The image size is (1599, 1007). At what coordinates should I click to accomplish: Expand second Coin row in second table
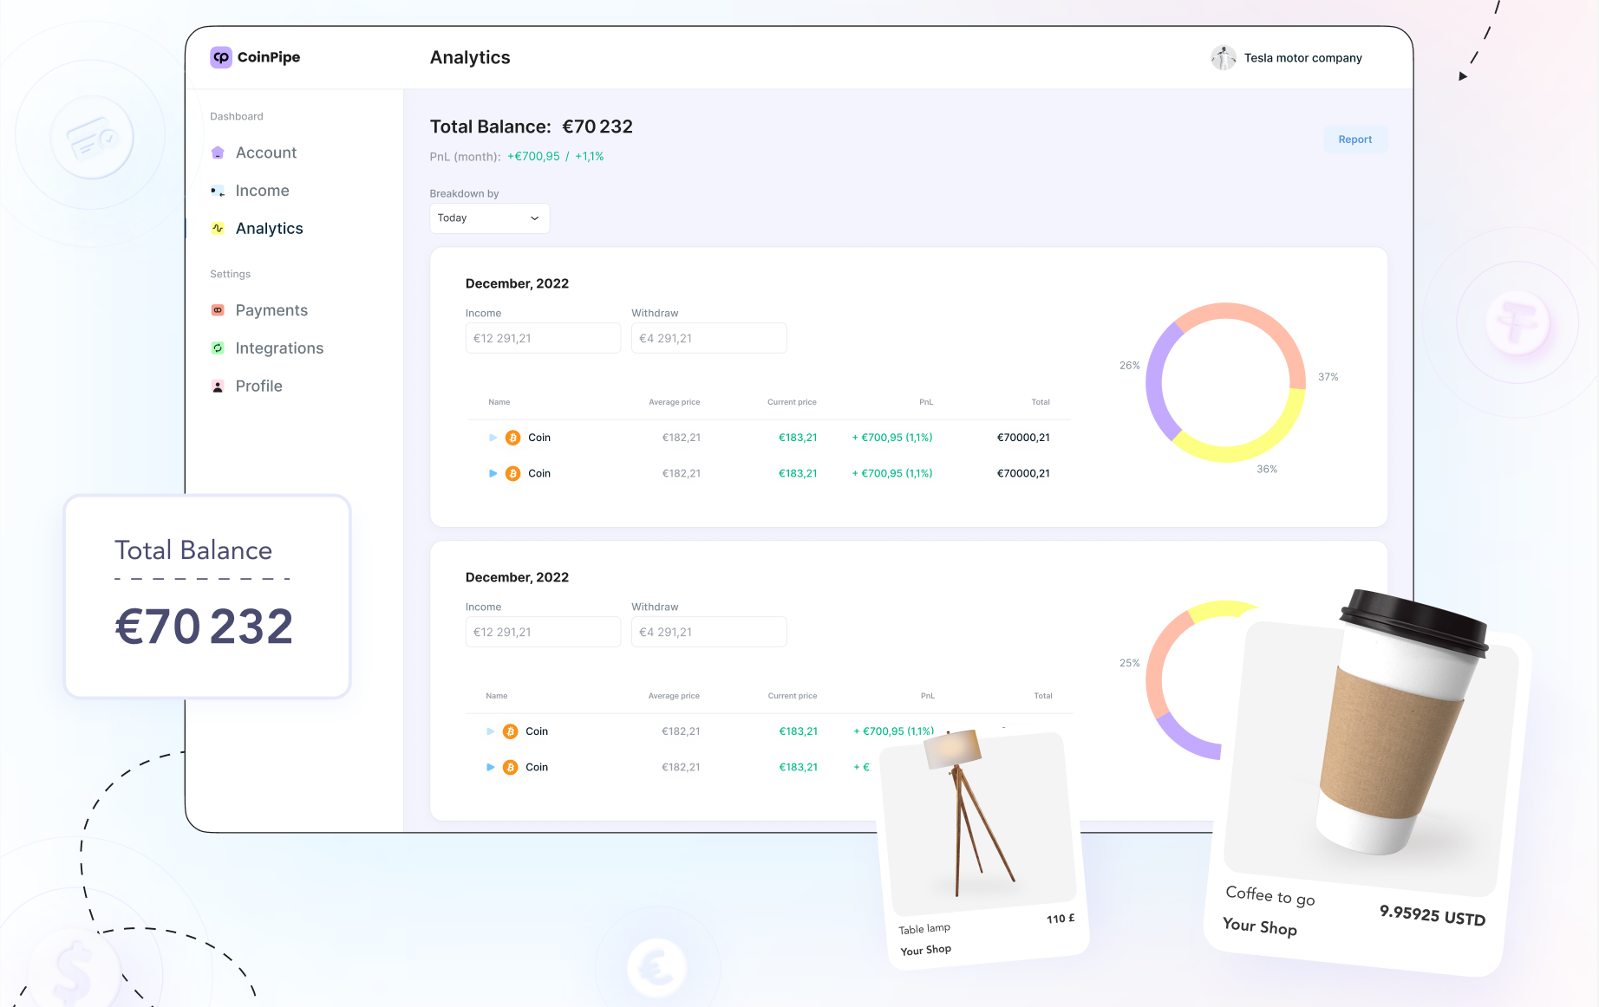(x=490, y=767)
